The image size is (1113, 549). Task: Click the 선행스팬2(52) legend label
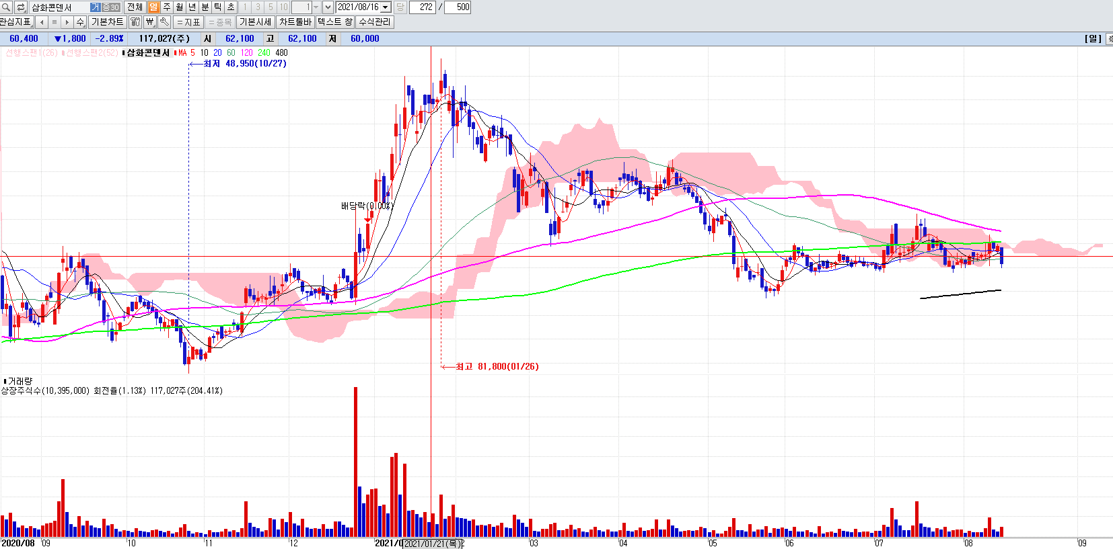(92, 52)
